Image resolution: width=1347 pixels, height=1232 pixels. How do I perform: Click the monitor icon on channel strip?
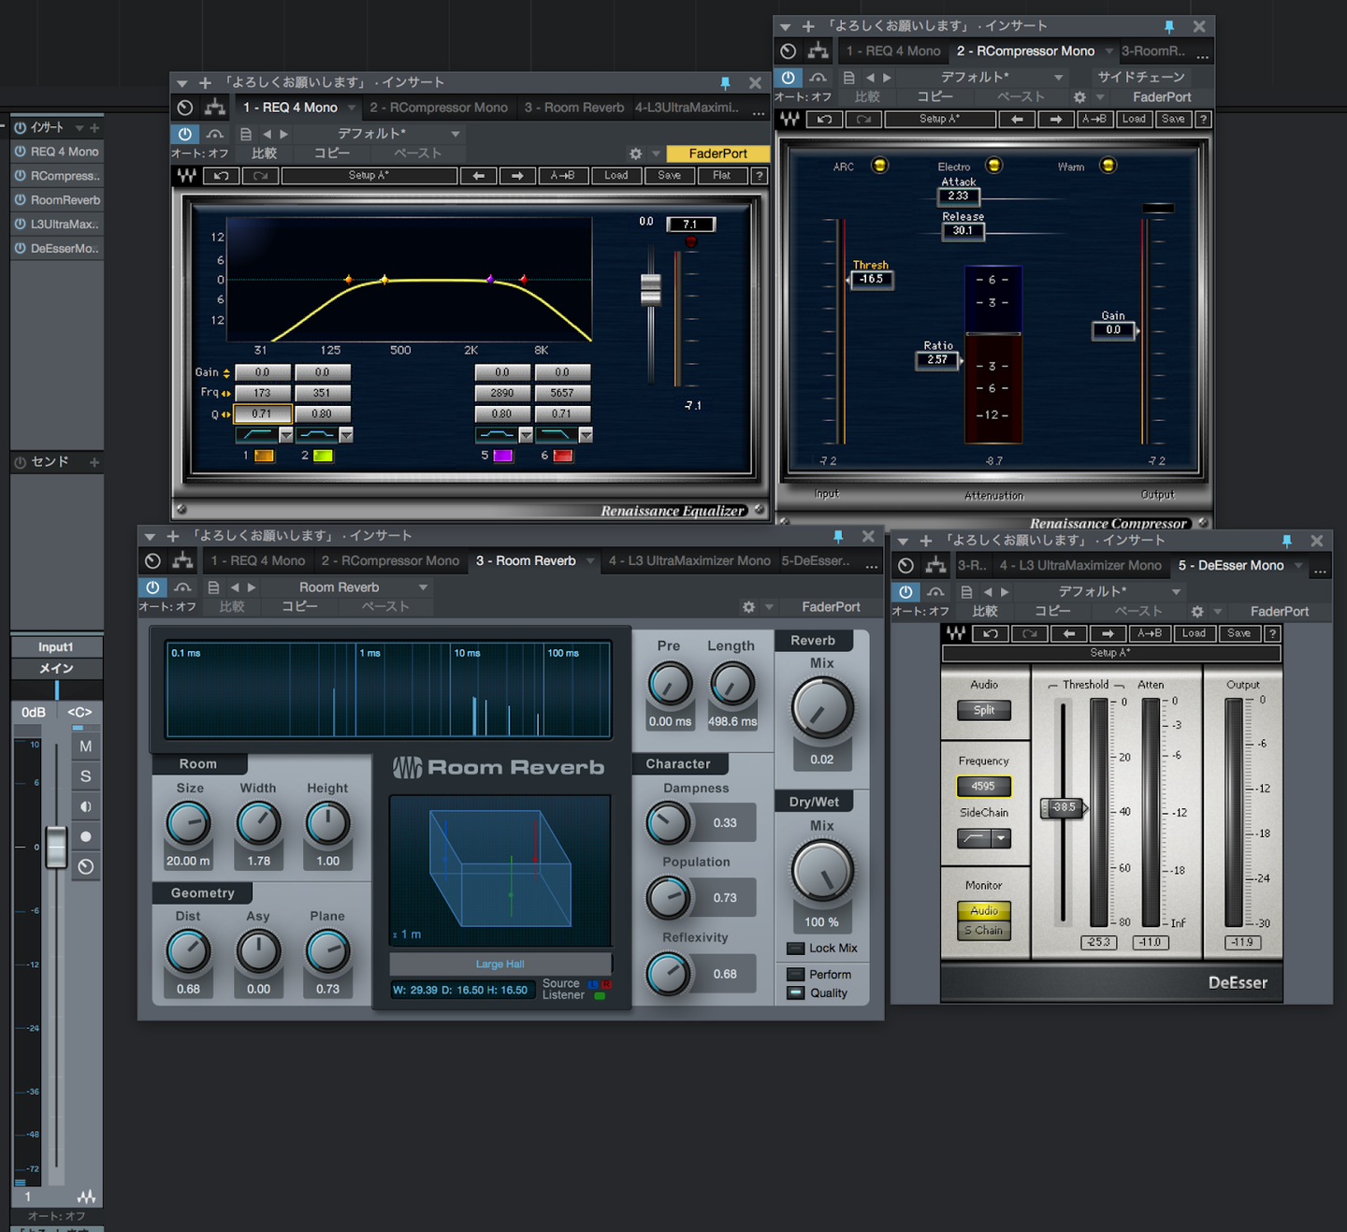click(86, 806)
